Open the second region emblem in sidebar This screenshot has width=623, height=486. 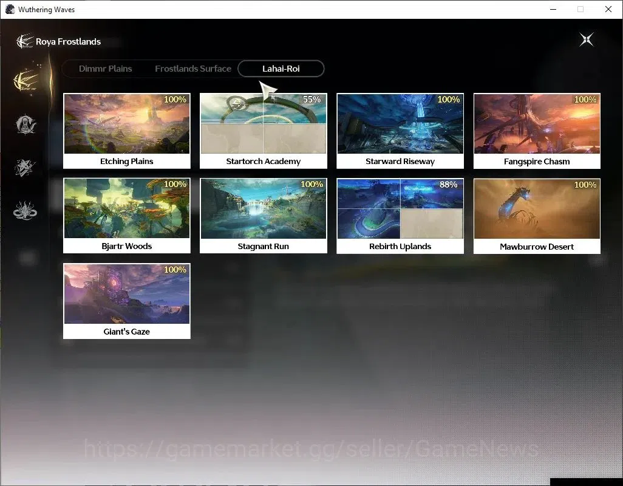point(26,125)
